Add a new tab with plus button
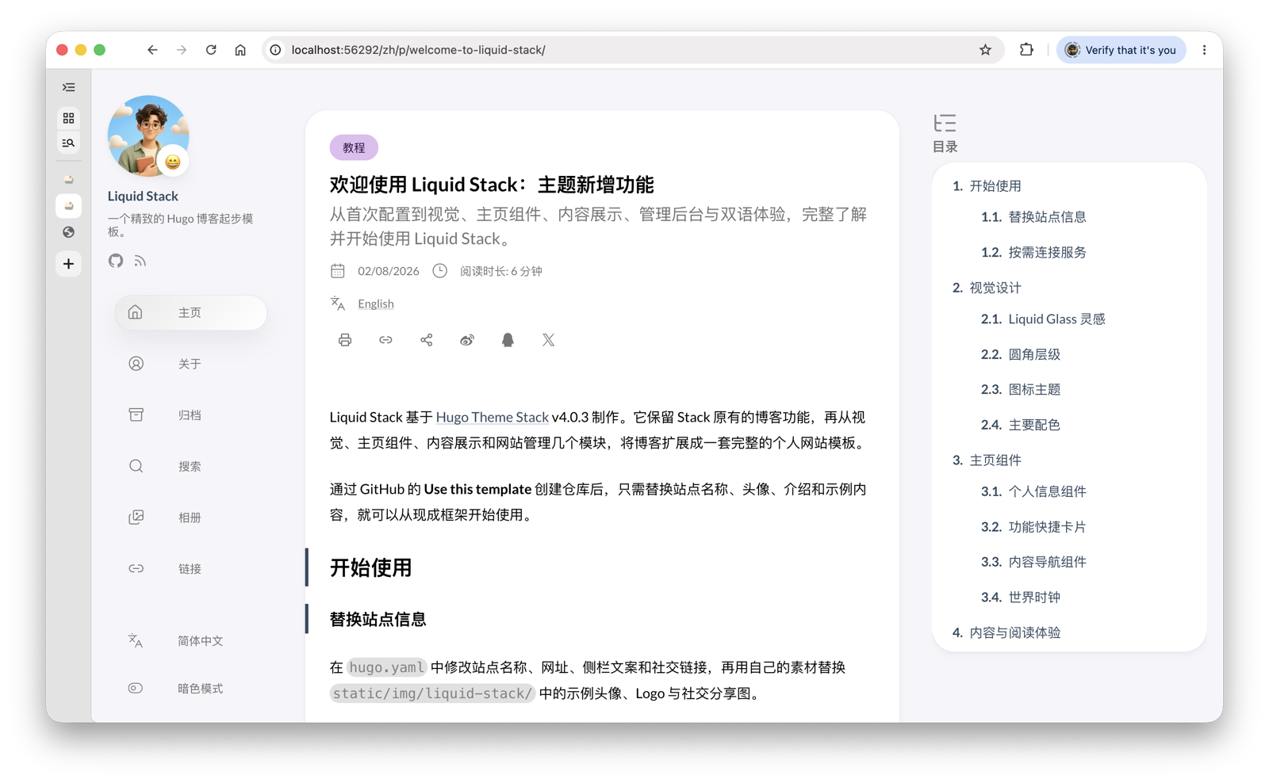1269x783 pixels. pyautogui.click(x=69, y=264)
